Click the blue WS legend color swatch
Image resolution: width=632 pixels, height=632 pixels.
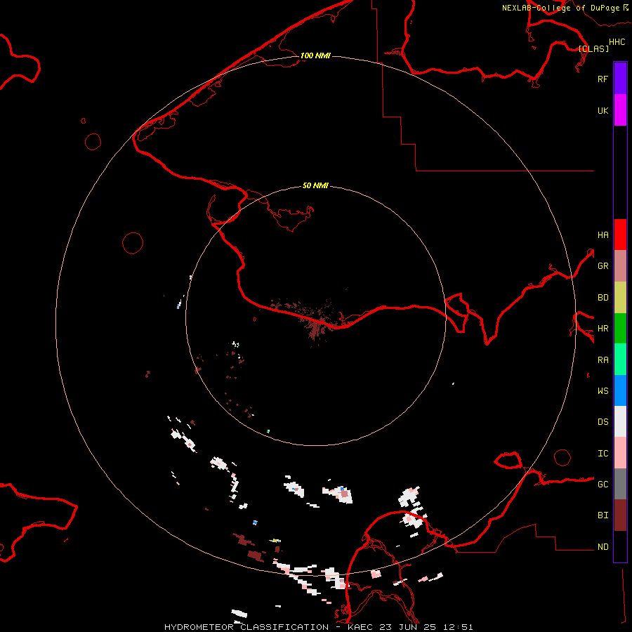tap(620, 390)
